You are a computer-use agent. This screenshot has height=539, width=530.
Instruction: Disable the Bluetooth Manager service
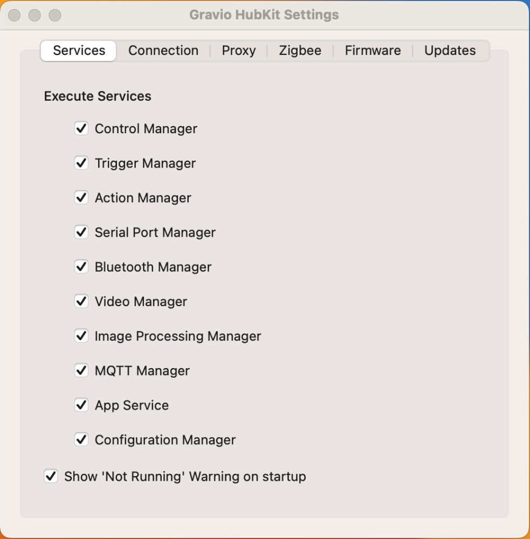tap(81, 267)
